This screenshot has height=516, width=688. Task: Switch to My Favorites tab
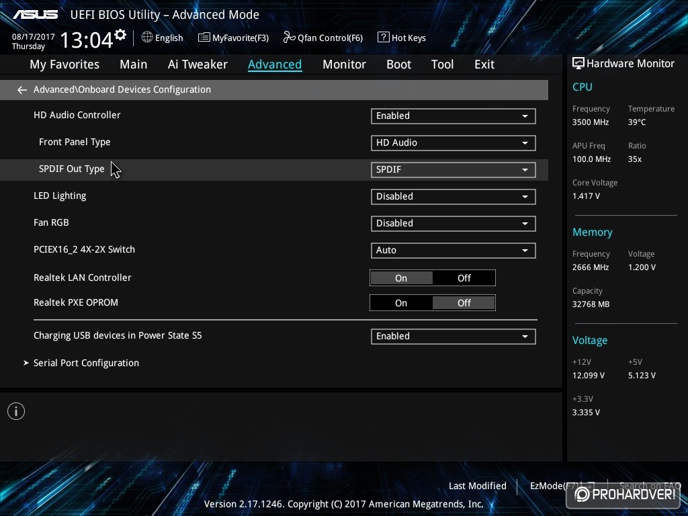coord(64,64)
